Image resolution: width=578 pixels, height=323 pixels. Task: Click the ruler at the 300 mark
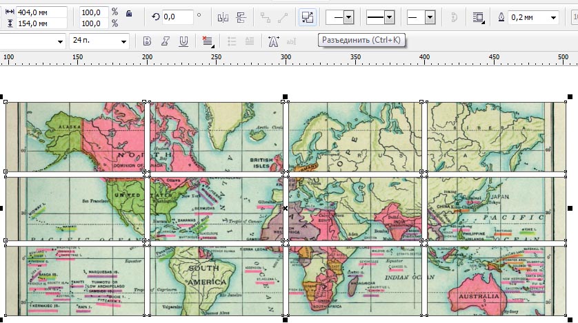point(286,58)
